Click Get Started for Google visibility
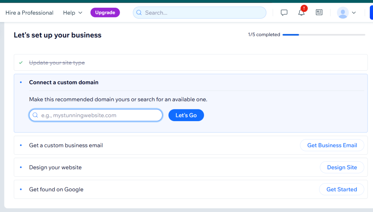Screen dimensions: 373x212 point(341,189)
